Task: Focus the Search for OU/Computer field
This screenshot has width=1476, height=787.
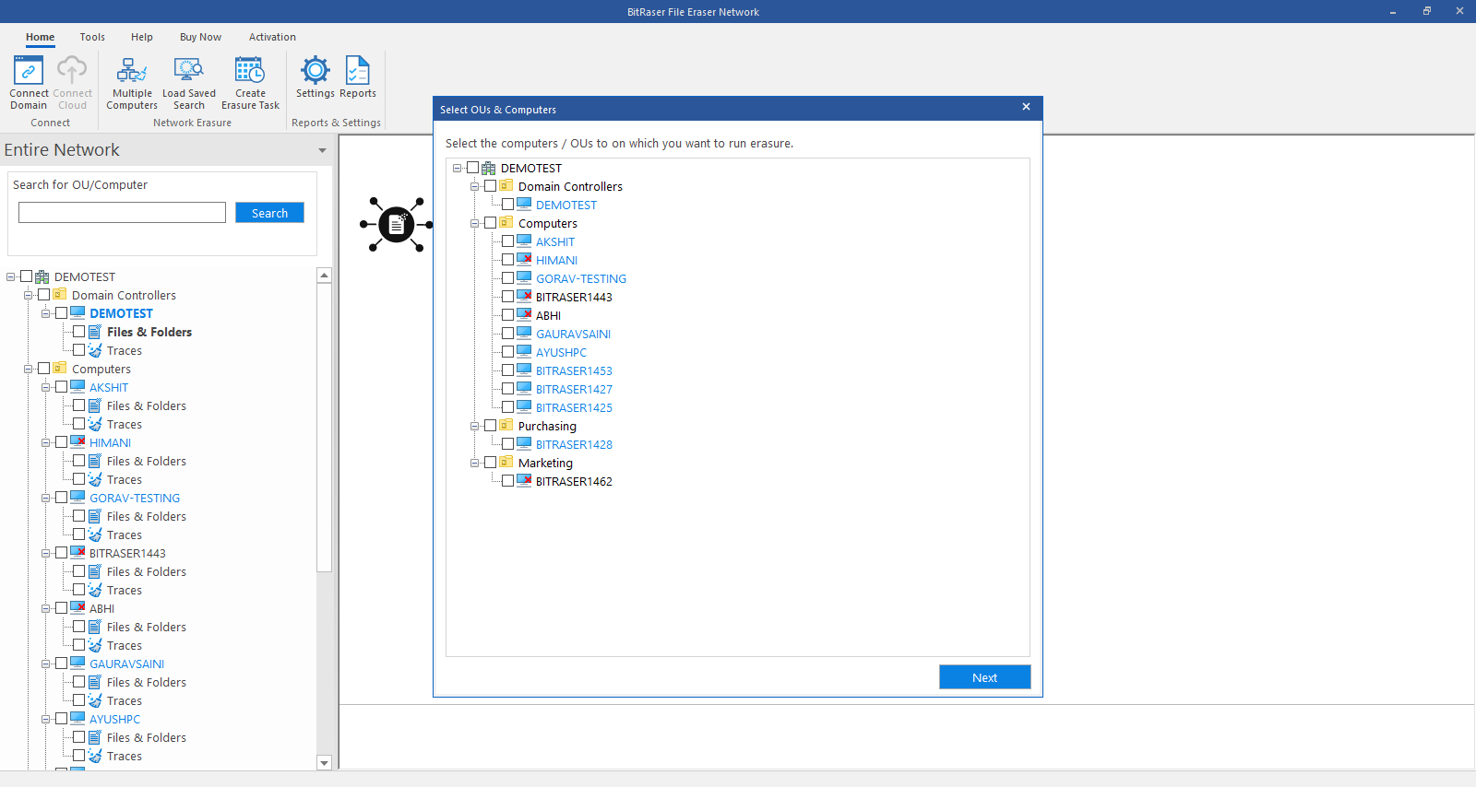Action: [122, 213]
